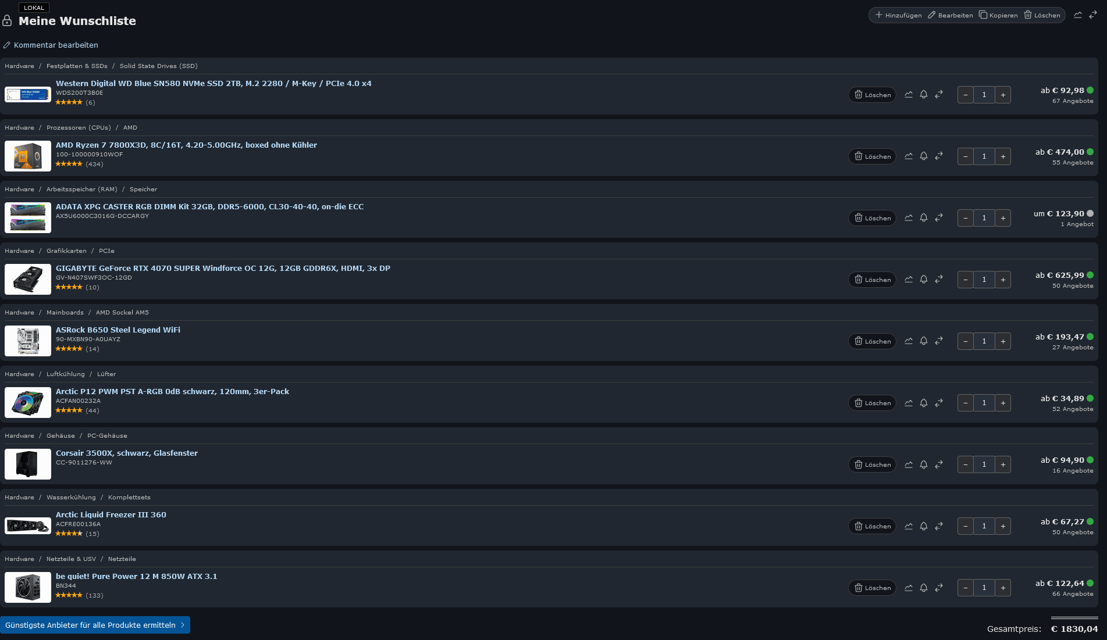This screenshot has height=640, width=1107.
Task: Increase quantity of Corsair 3500X case
Action: (1003, 464)
